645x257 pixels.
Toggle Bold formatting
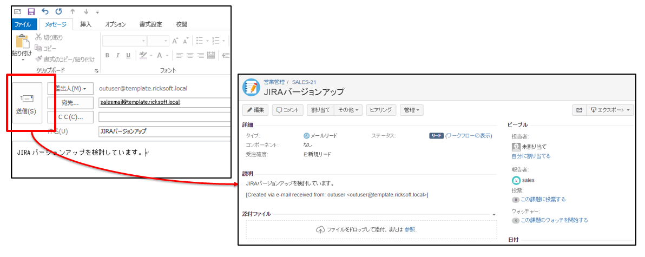click(x=107, y=56)
